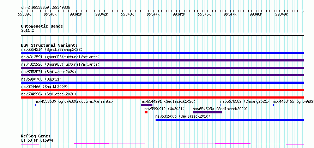Click the EIF5B NM_015904 gene track line

tap(162, 144)
